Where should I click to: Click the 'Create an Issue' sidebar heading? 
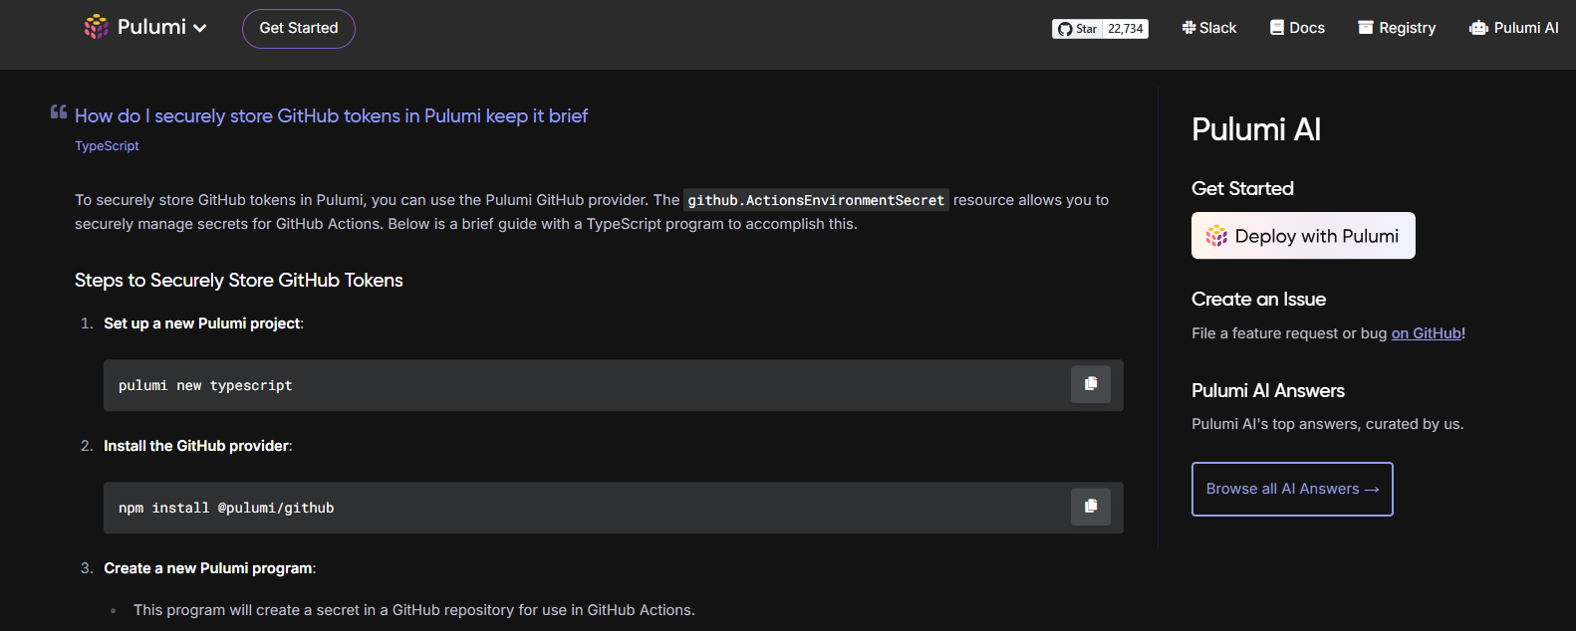1258,300
